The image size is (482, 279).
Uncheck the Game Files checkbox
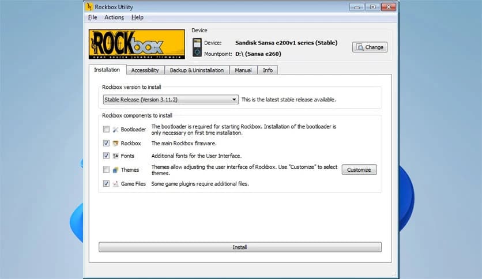click(106, 183)
